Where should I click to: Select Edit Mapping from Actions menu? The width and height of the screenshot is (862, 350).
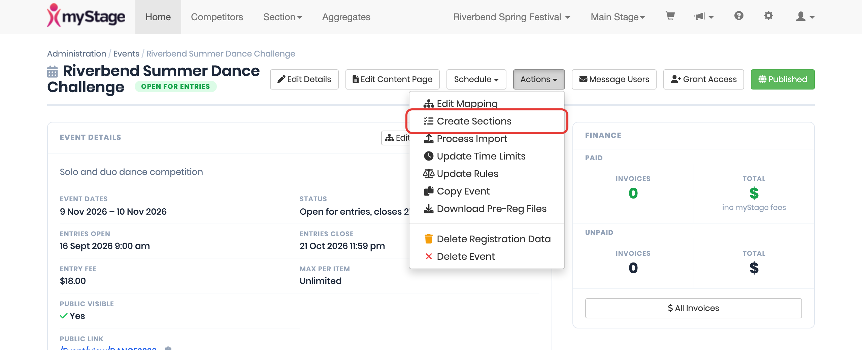click(487, 104)
